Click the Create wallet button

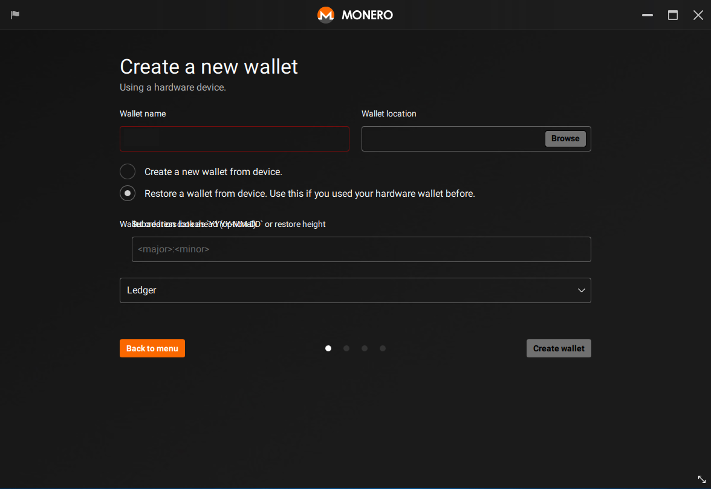559,348
